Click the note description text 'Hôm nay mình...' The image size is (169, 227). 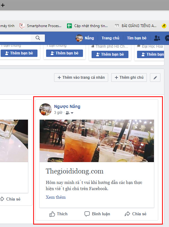[94, 185]
